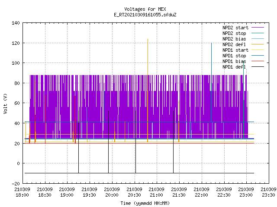Click the yellow NPD1 start legend line

tap(258, 50)
